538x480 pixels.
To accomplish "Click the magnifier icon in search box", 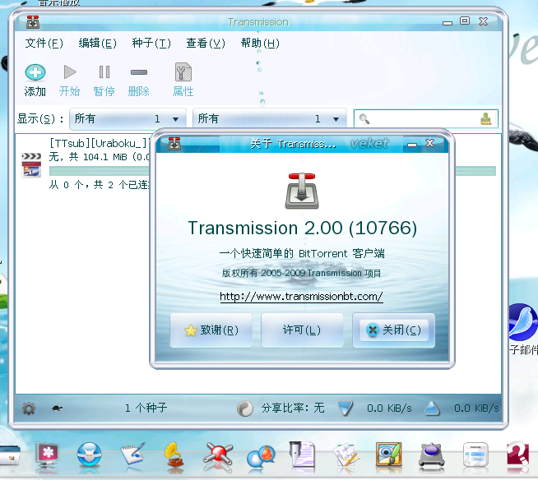I will click(364, 119).
